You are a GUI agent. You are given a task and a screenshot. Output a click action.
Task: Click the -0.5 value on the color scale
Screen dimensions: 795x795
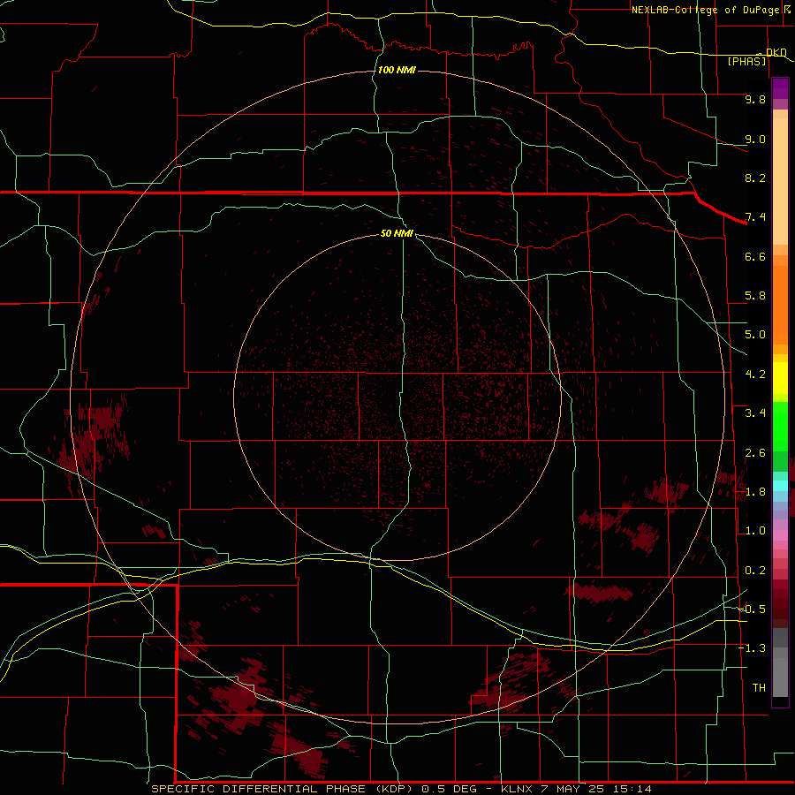point(752,609)
